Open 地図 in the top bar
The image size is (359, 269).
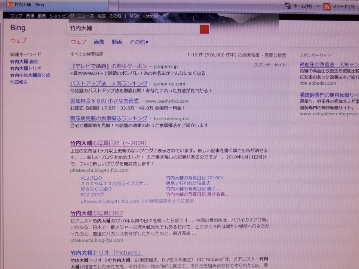101,16
